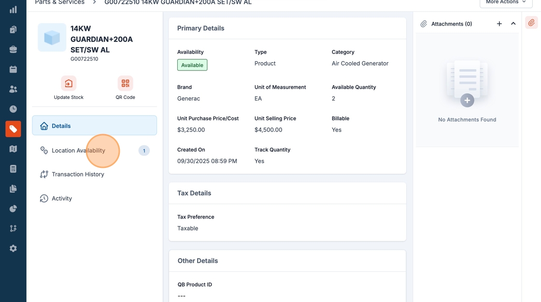This screenshot has height=302, width=541.
Task: Switch to Transaction History tab
Action: pyautogui.click(x=78, y=174)
